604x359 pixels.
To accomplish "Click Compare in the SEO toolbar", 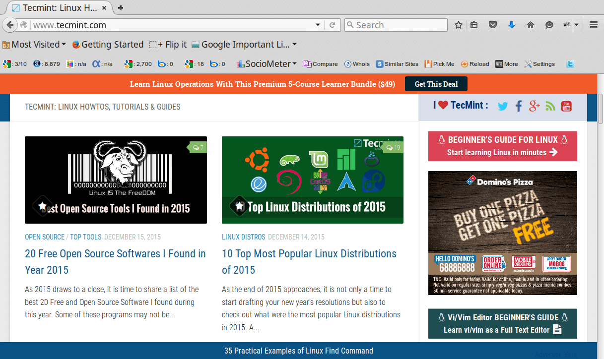I will (321, 64).
